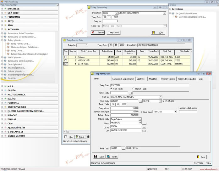Click the door icon on the detail form Çıkış

[x=198, y=157]
